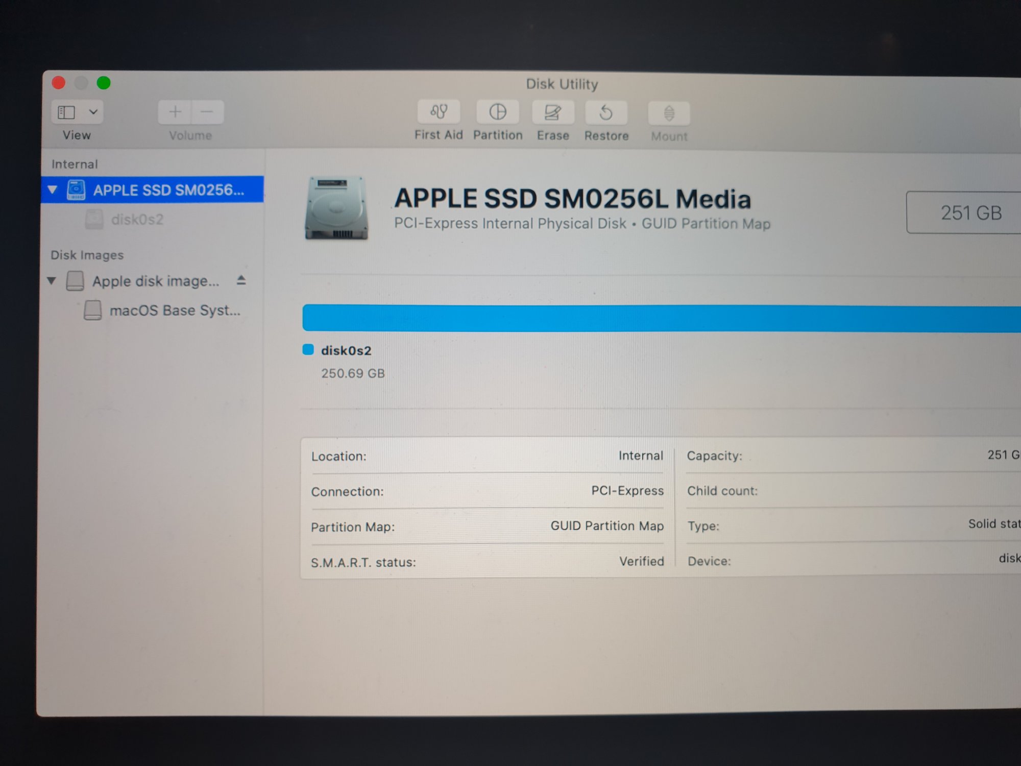
Task: Click the Child count: label
Action: click(x=722, y=491)
